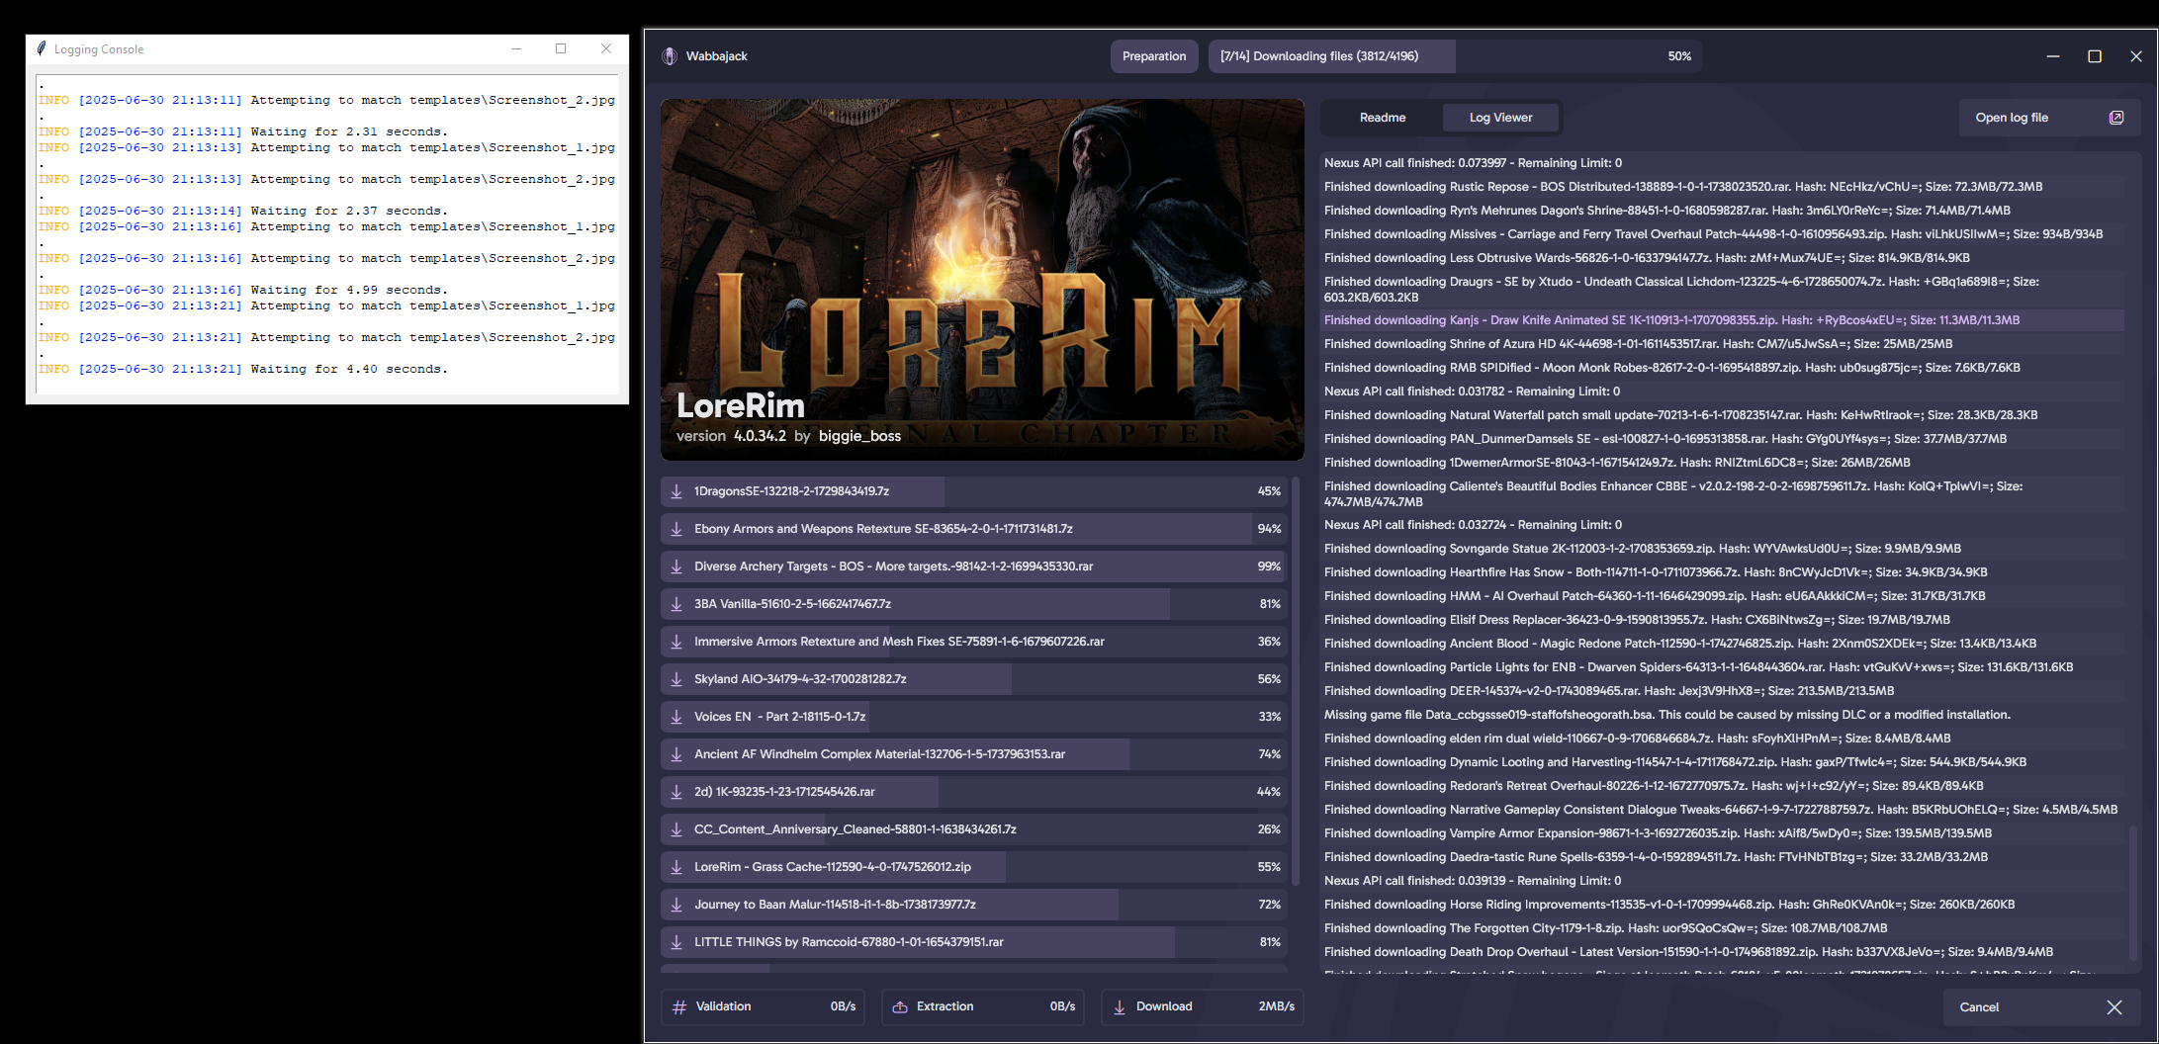
Task: Click download icon for Journey to Baan Malur
Action: click(676, 905)
